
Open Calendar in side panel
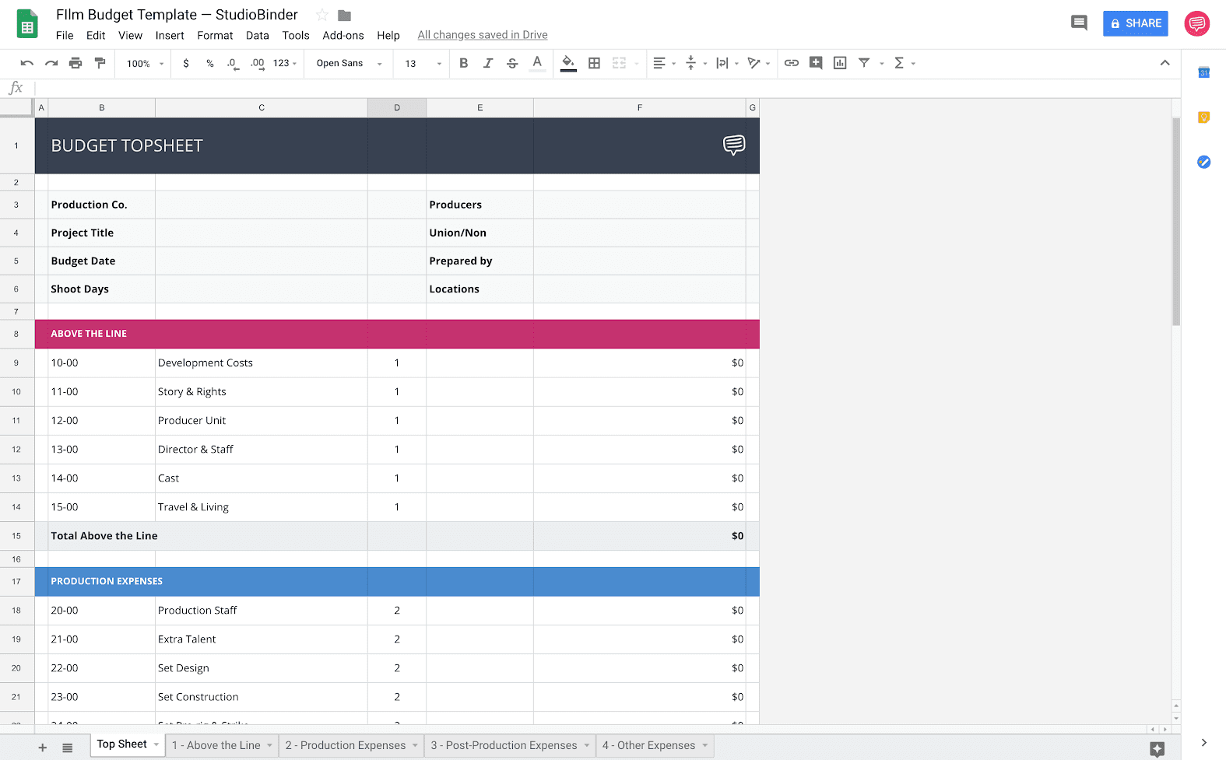(1203, 72)
